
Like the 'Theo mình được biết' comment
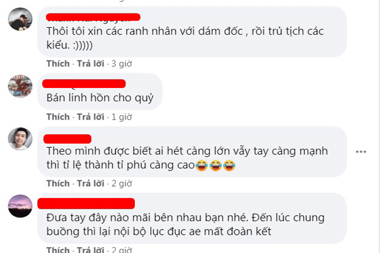58,183
